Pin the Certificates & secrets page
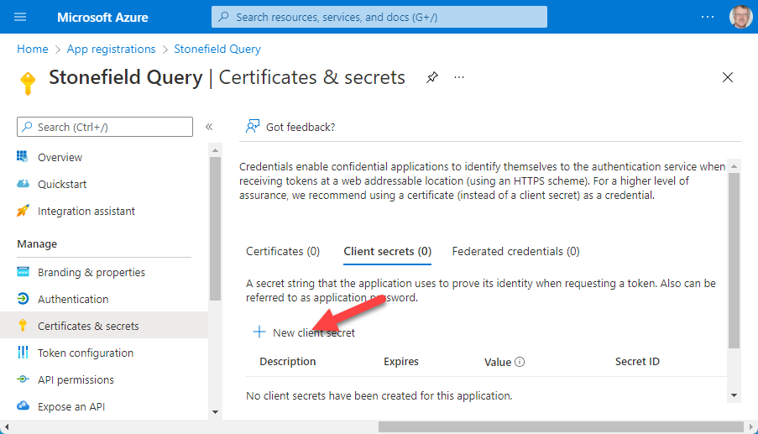 [x=431, y=77]
